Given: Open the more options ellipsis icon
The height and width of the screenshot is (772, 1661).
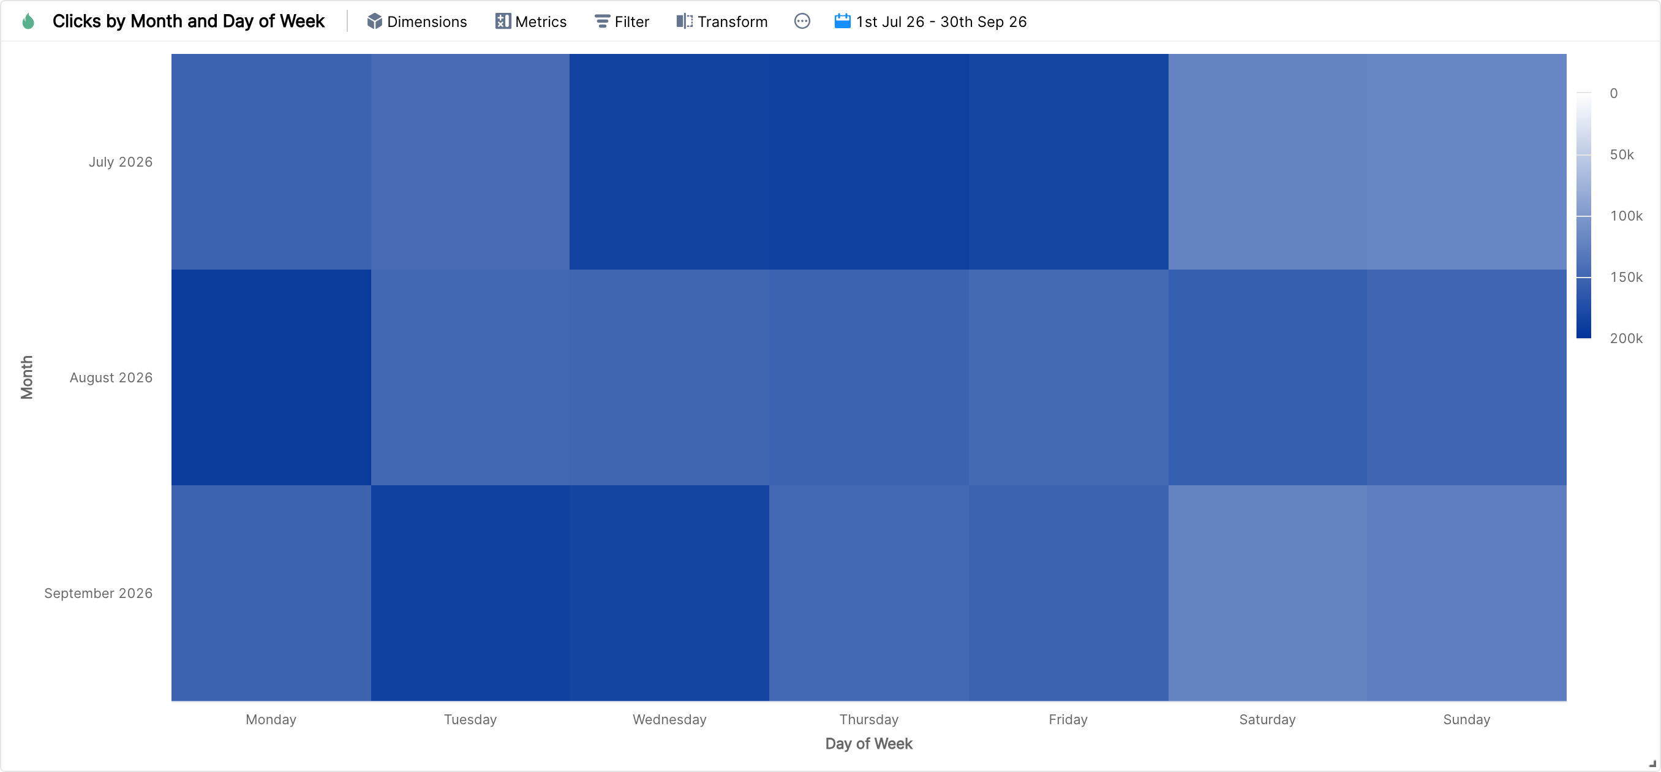Looking at the screenshot, I should 802,21.
